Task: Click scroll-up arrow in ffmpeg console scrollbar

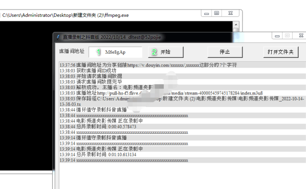Action: coord(236,25)
